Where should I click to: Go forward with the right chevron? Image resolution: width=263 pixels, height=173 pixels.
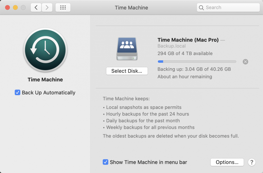click(47, 8)
